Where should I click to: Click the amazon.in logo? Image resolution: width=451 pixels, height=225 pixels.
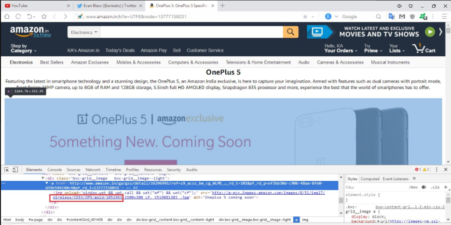pyautogui.click(x=29, y=31)
